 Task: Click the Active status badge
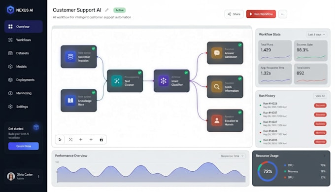coord(119,10)
